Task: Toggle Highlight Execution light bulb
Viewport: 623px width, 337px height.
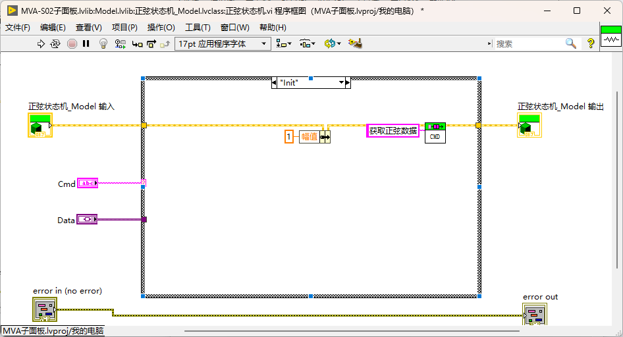Action: click(103, 43)
